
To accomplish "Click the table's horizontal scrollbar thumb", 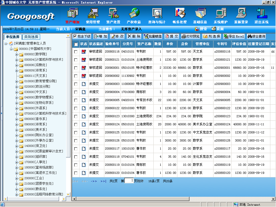I will point(133,199).
